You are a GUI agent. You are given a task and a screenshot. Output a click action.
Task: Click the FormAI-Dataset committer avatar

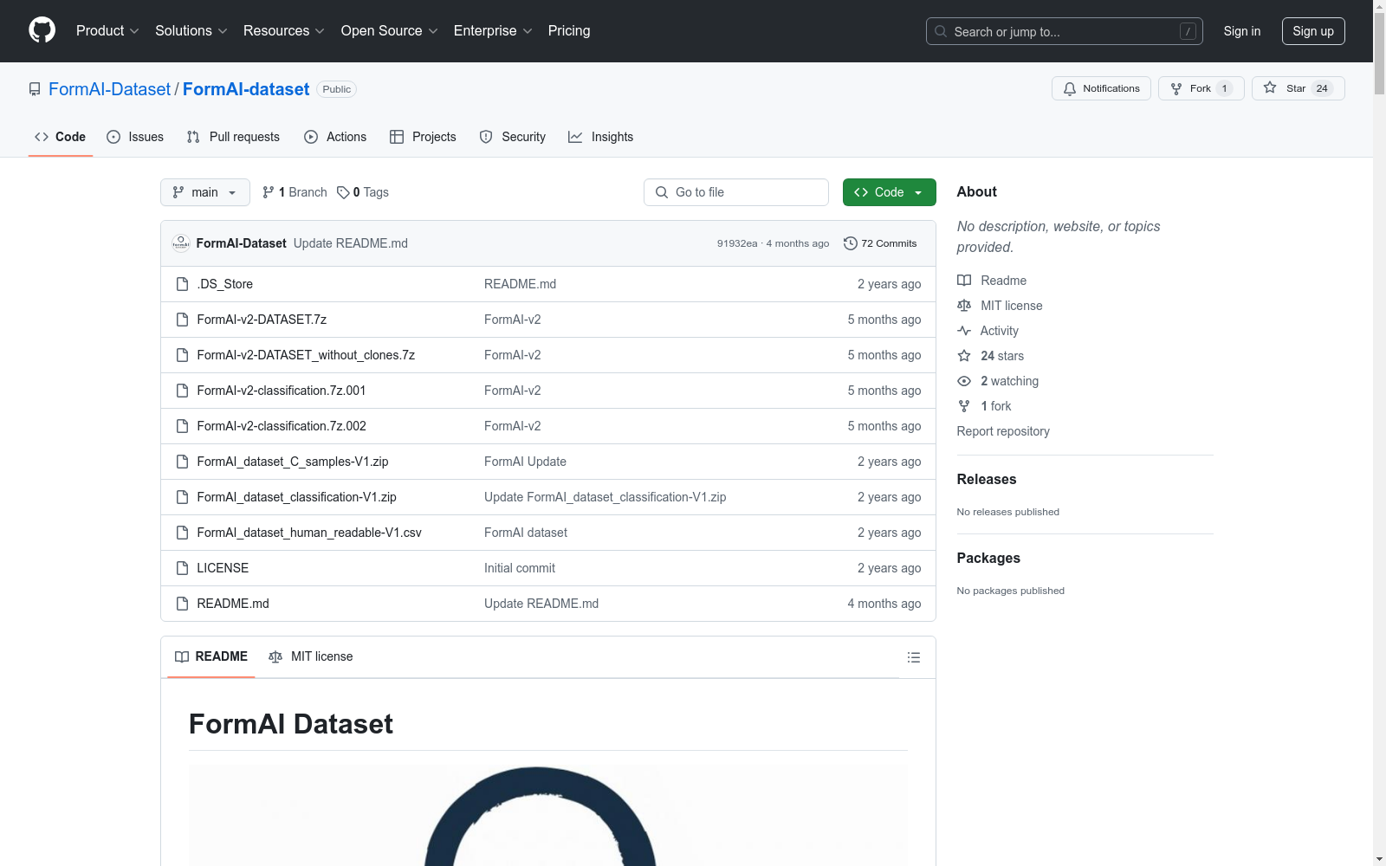pos(181,243)
